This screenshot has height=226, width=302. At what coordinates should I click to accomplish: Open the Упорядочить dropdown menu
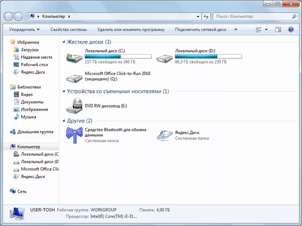click(24, 29)
